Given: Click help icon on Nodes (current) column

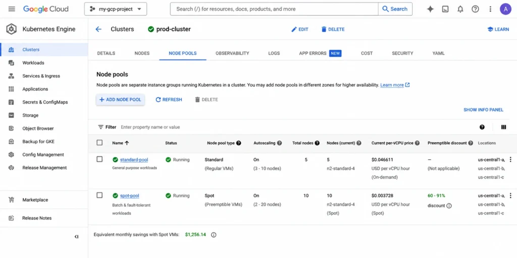Looking at the screenshot, I should click(x=359, y=143).
